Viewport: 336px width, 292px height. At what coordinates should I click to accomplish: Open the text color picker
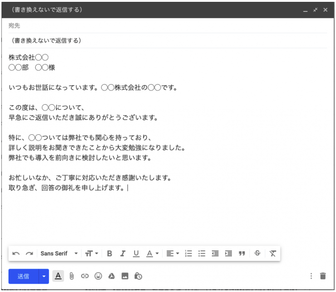152,253
